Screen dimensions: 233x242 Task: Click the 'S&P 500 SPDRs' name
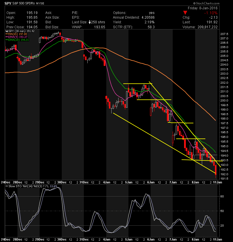24,3
